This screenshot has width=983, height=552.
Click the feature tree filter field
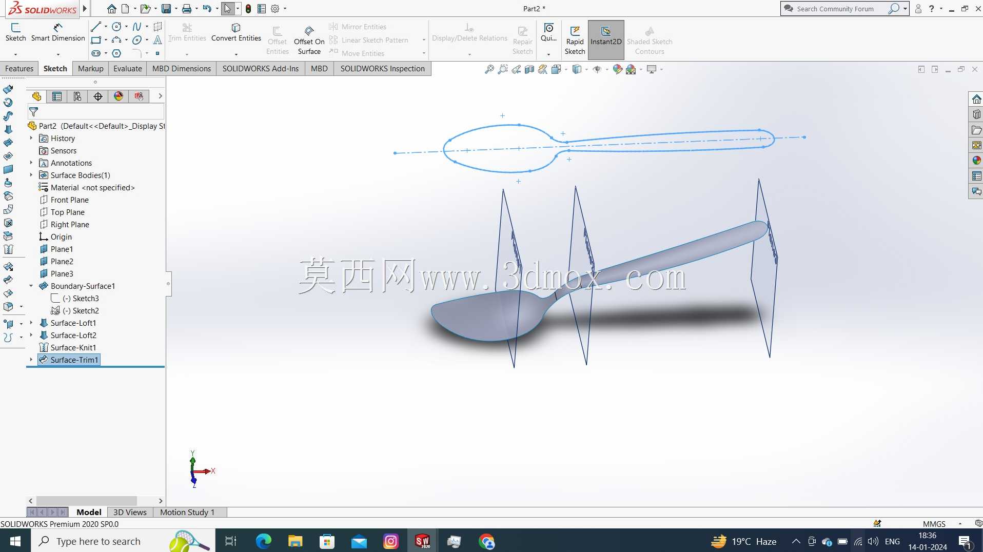pyautogui.click(x=96, y=112)
